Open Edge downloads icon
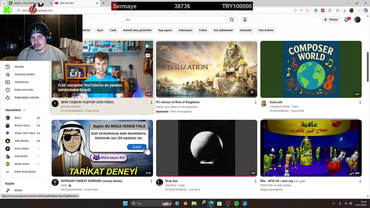This screenshot has height=208, width=370. 345,10
